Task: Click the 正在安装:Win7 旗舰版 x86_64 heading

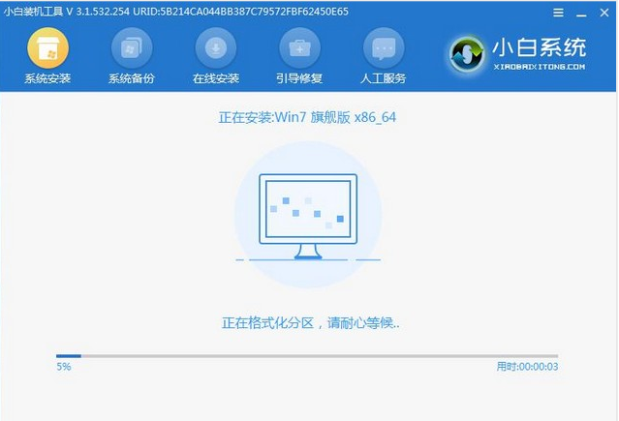Action: (307, 117)
